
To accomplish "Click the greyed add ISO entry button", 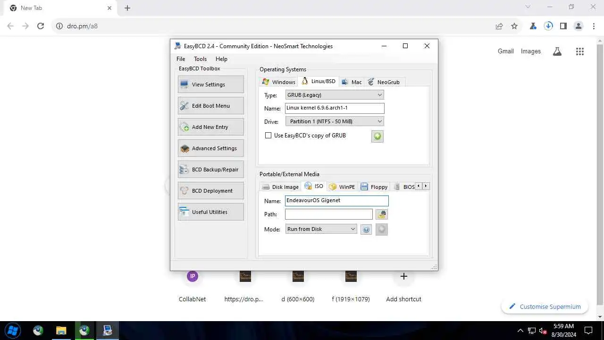I will point(382,229).
